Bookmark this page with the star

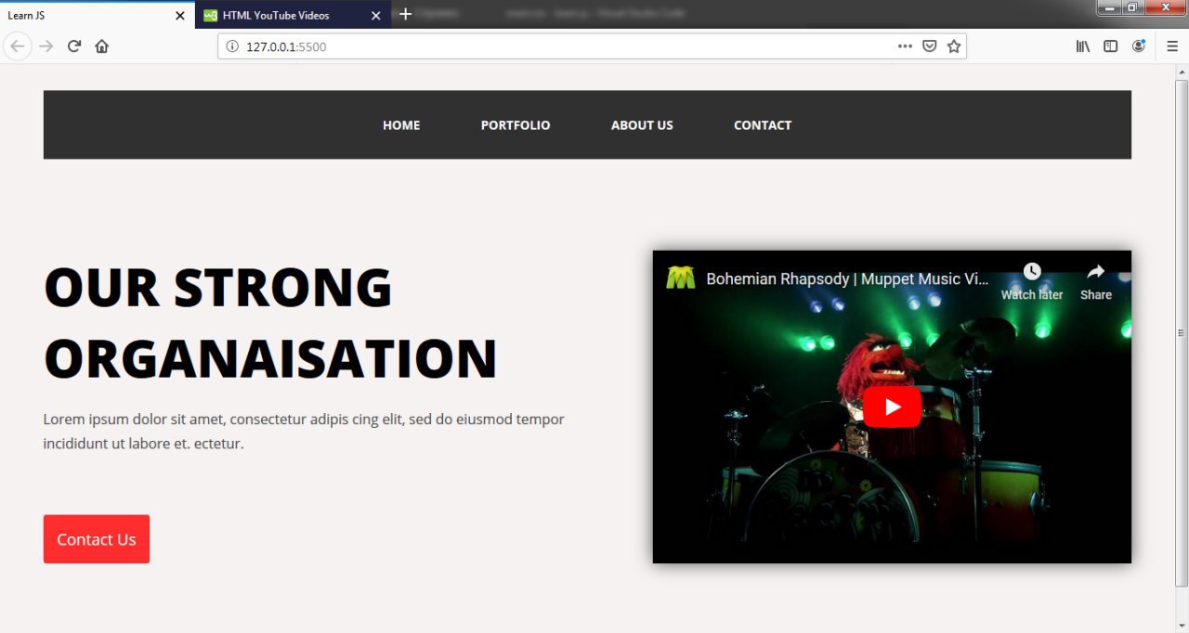(953, 46)
